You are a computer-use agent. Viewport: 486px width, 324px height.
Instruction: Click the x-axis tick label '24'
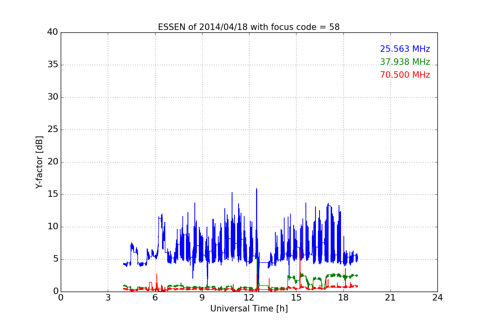tap(437, 297)
